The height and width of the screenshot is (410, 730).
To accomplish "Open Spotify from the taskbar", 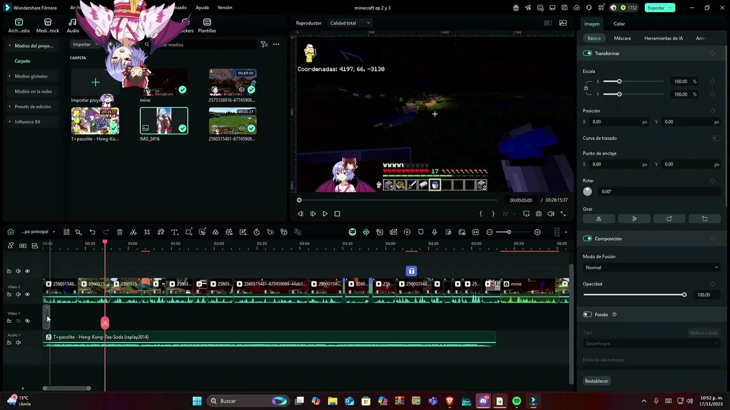I will pyautogui.click(x=517, y=401).
